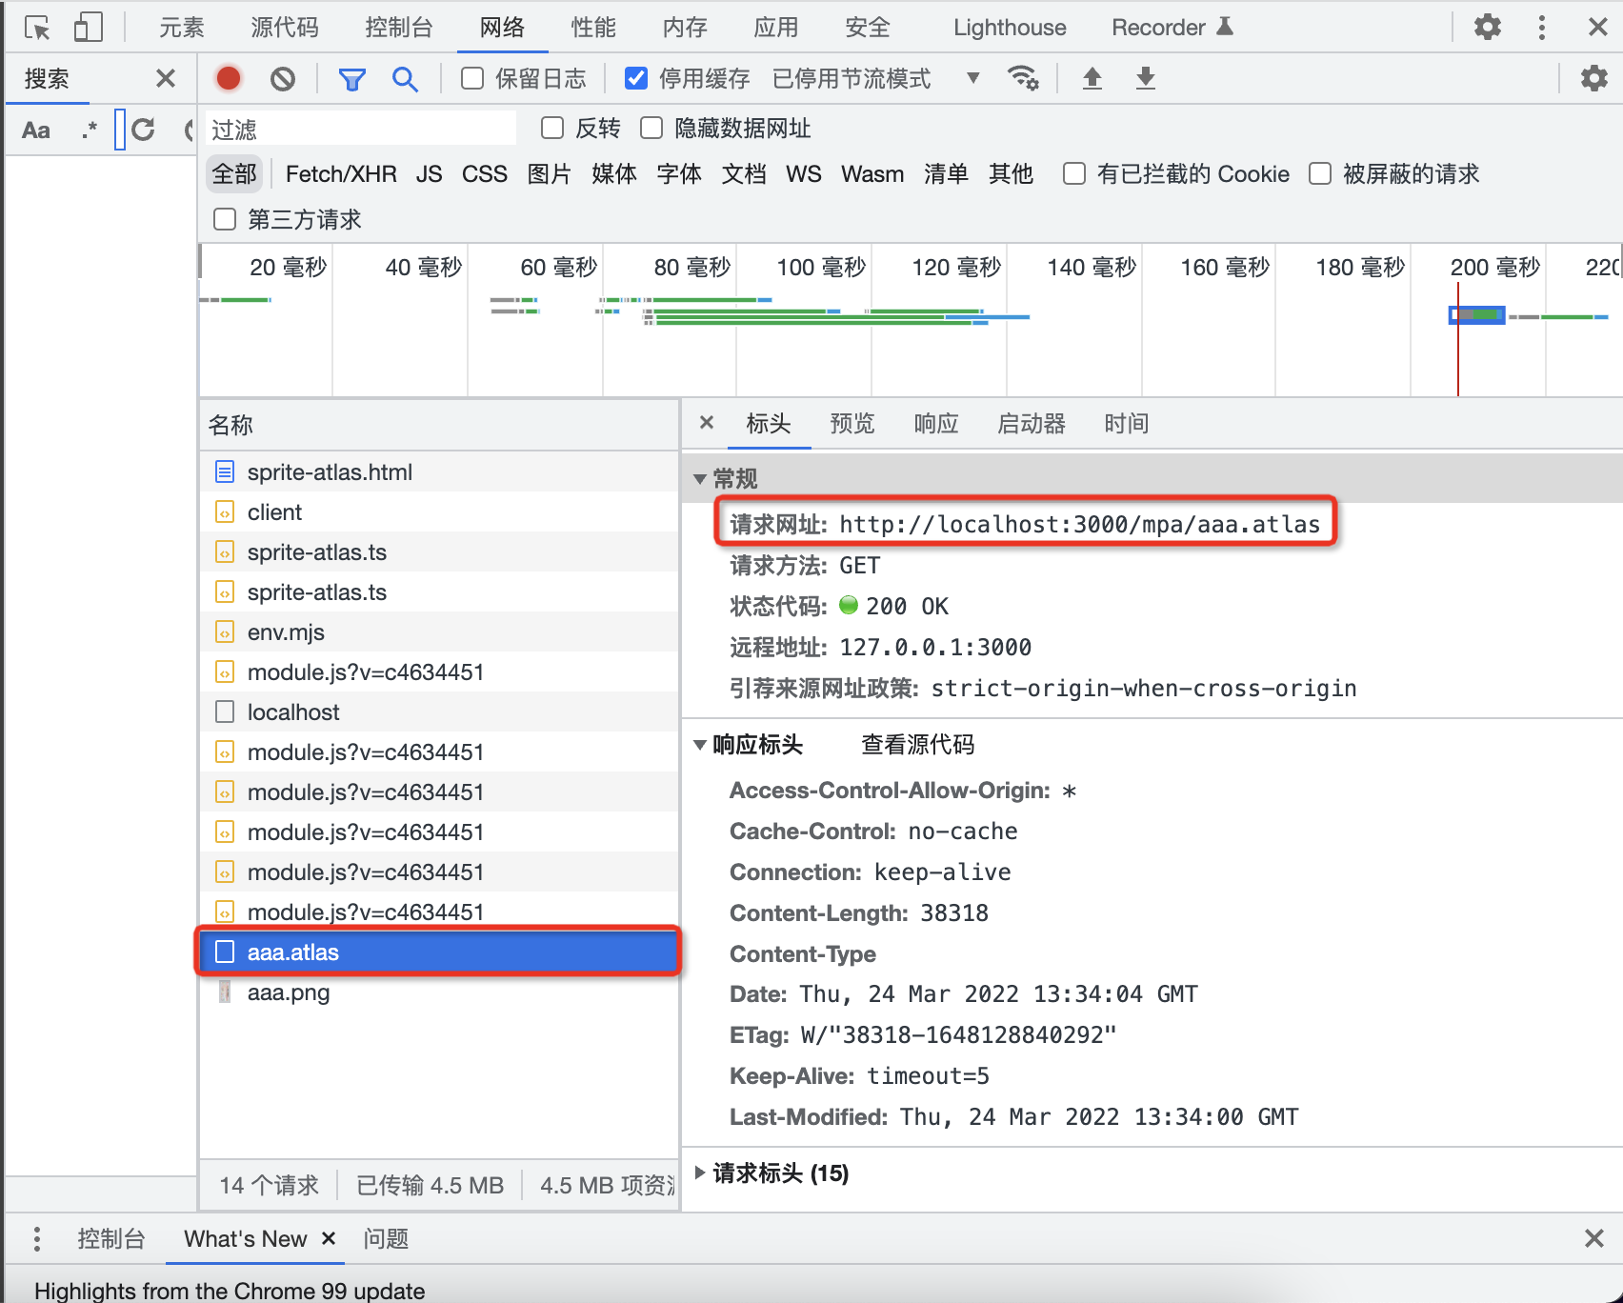
Task: Activate the inspect element picker icon
Action: point(37,28)
